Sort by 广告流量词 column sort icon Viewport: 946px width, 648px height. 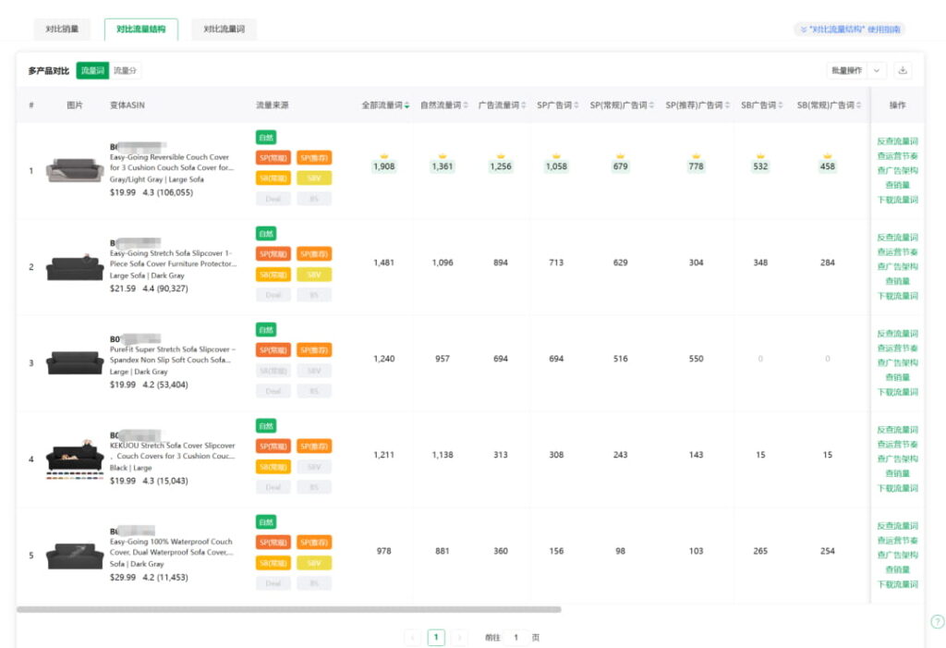click(524, 105)
